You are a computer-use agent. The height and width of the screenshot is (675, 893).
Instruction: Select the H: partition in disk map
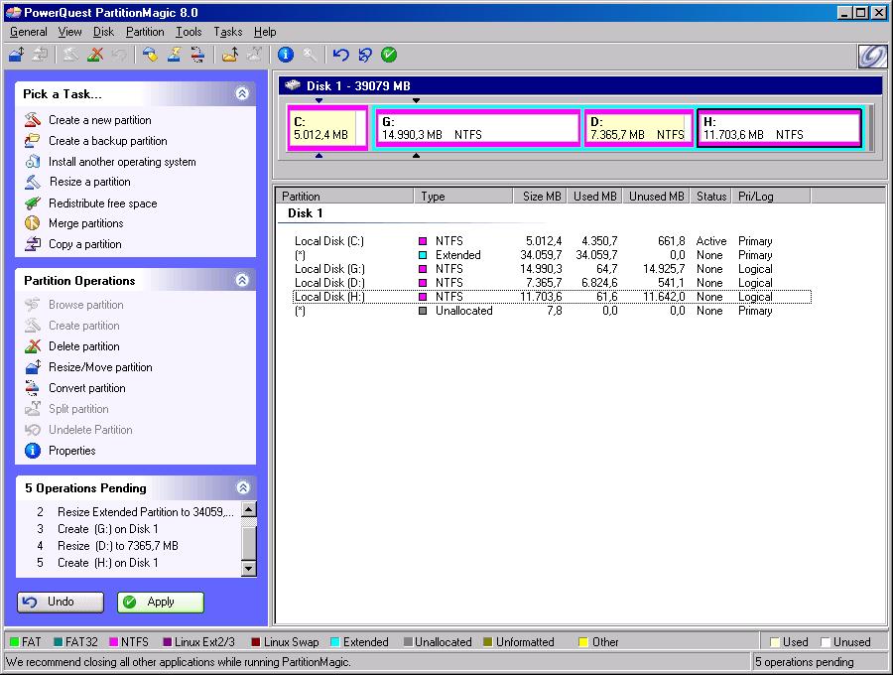click(x=779, y=128)
